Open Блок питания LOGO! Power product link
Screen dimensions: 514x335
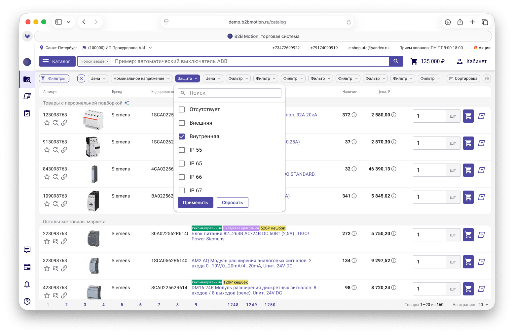[x=250, y=236]
